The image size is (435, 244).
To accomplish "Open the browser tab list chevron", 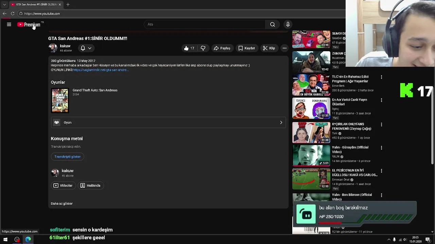I will click(x=4, y=4).
